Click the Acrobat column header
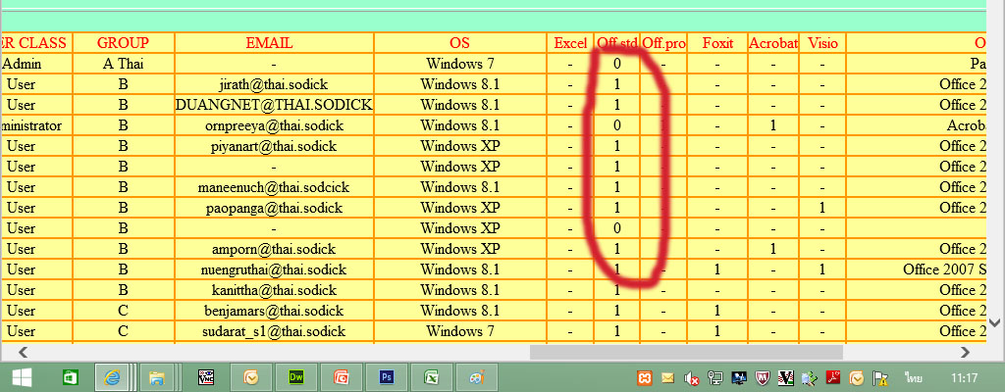 click(x=773, y=43)
